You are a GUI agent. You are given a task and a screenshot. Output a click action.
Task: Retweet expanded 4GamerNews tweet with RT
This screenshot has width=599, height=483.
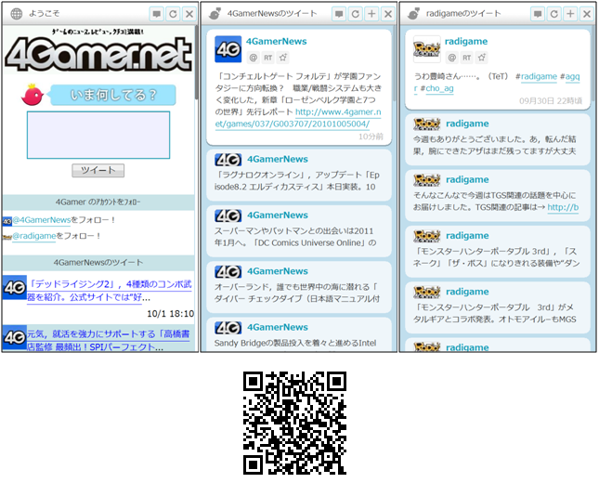(x=268, y=58)
